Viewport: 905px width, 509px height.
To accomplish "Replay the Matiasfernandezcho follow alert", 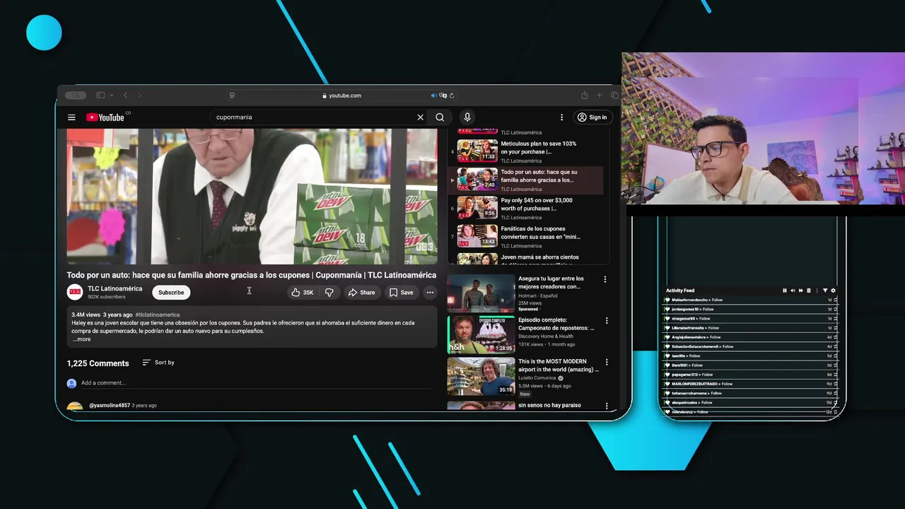I will tap(835, 300).
